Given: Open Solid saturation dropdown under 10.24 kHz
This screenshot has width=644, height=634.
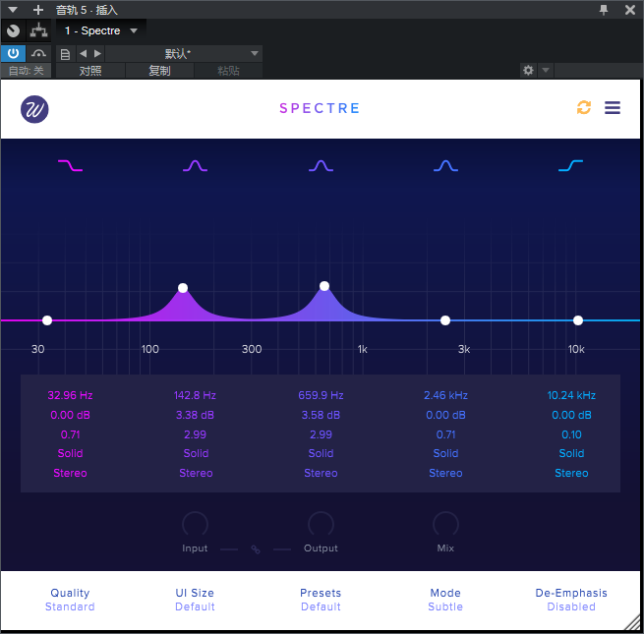Looking at the screenshot, I should click(x=571, y=453).
